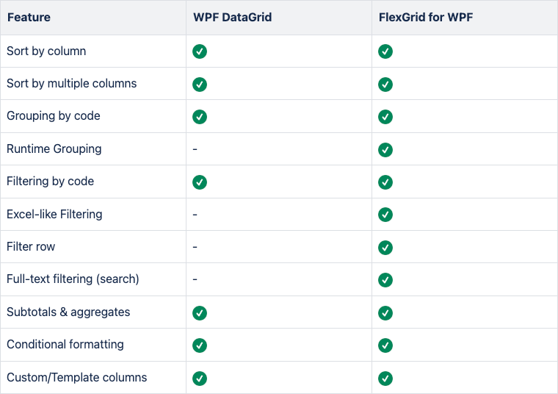Click FlexGrid checkmark for Sort by column
Screen dimensions: 558x394
pyautogui.click(x=385, y=51)
